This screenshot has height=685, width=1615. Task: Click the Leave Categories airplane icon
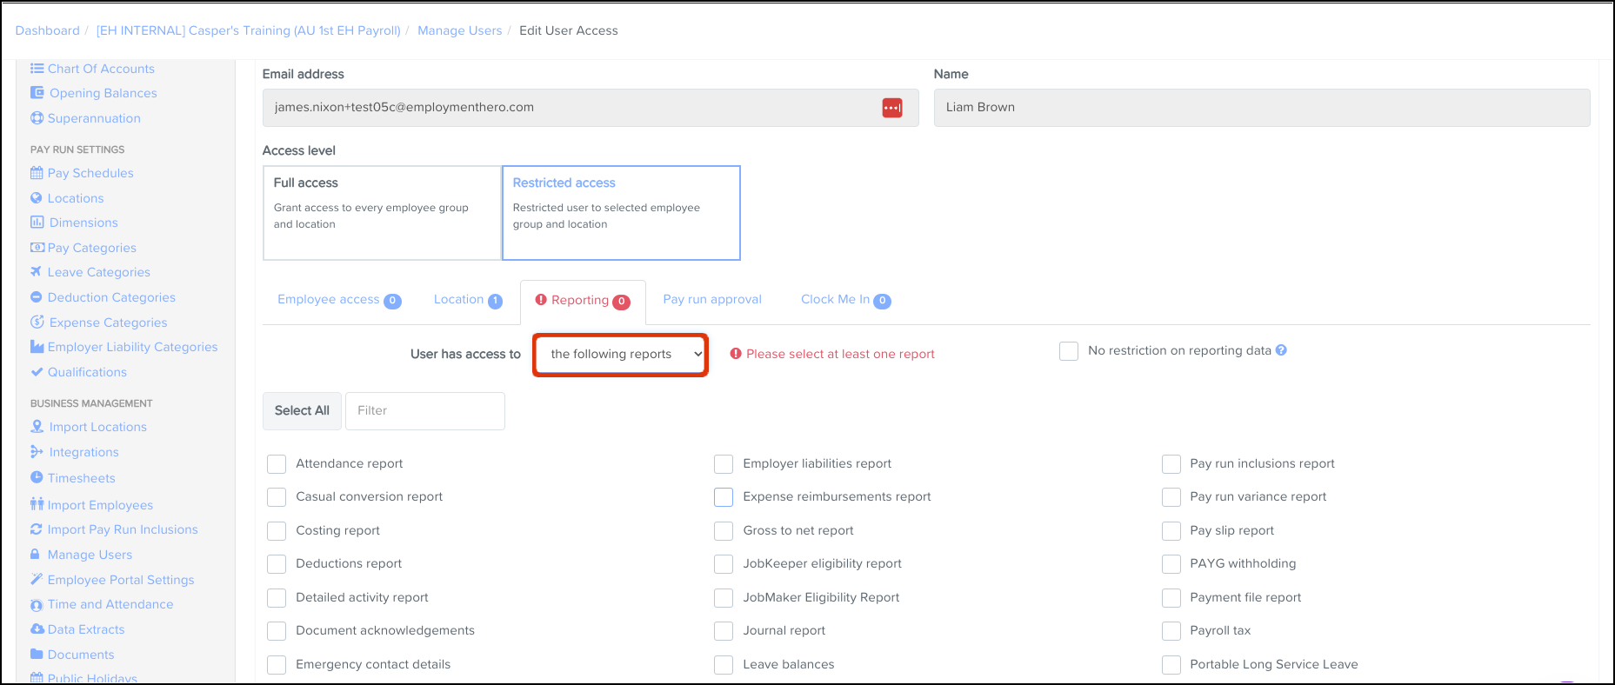(x=37, y=272)
